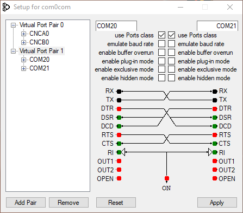Click the COM20 RI green pin

(x=119, y=152)
